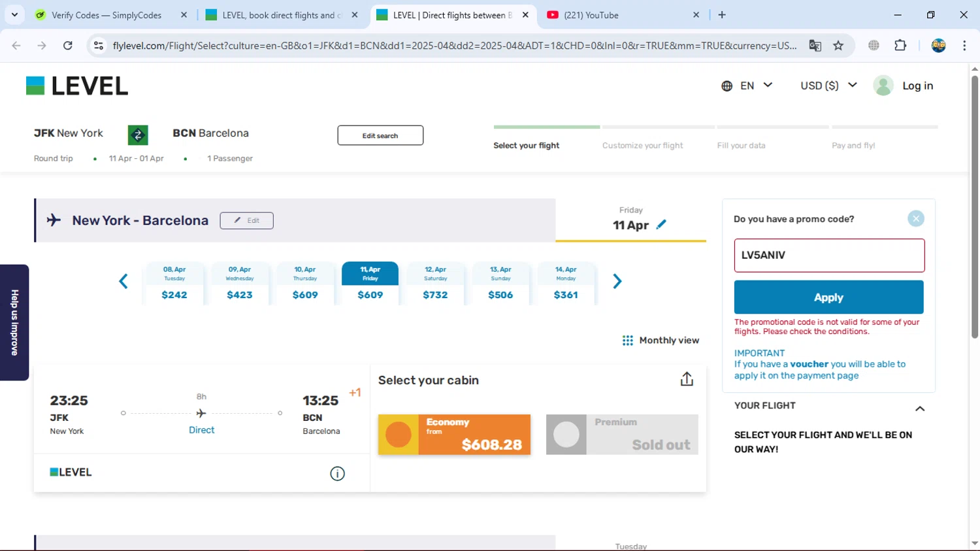Reload the page

pyautogui.click(x=68, y=45)
